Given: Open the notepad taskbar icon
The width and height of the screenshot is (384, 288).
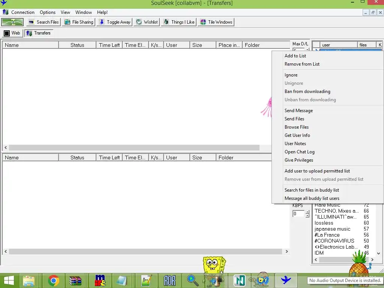Looking at the screenshot, I should (122, 280).
